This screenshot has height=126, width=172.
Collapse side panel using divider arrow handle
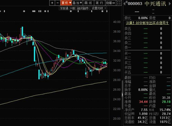click(x=122, y=95)
